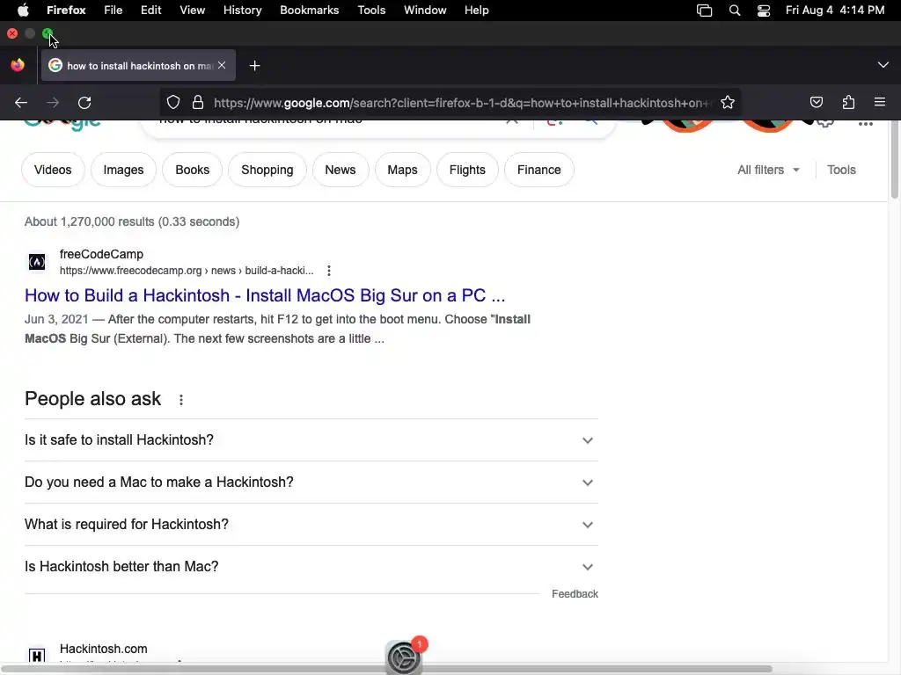Open the Help menu

click(x=476, y=11)
